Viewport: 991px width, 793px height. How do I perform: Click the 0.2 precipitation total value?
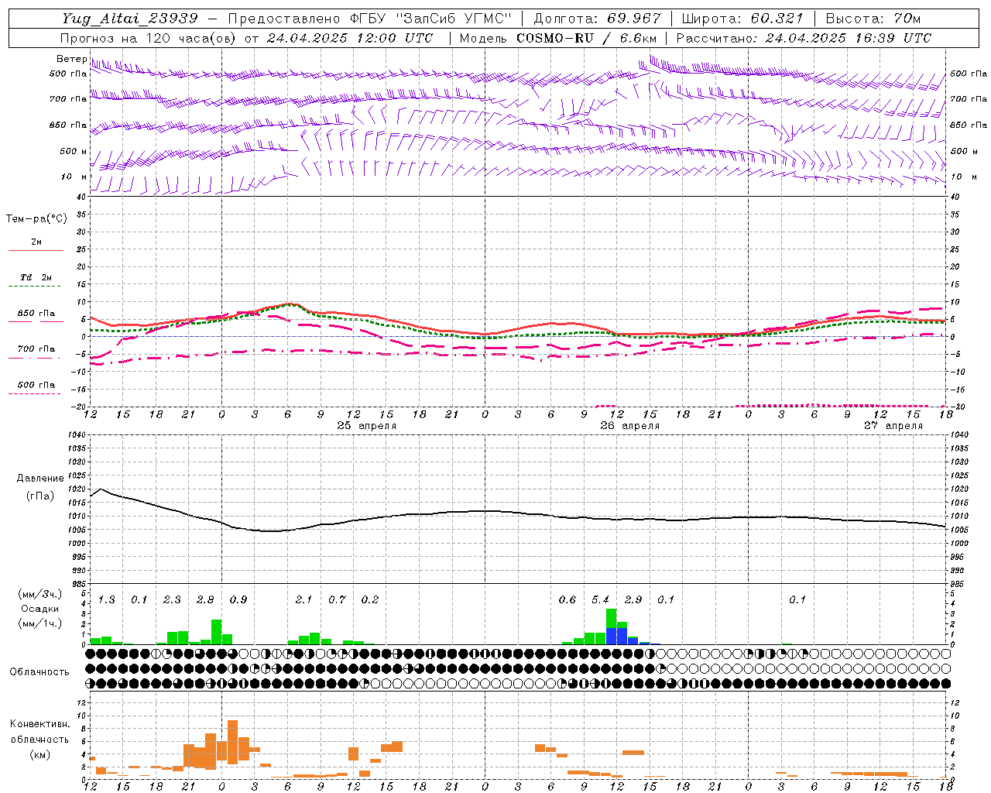click(x=370, y=599)
